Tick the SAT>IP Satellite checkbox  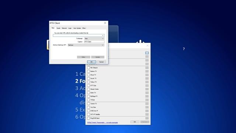click(x=88, y=115)
